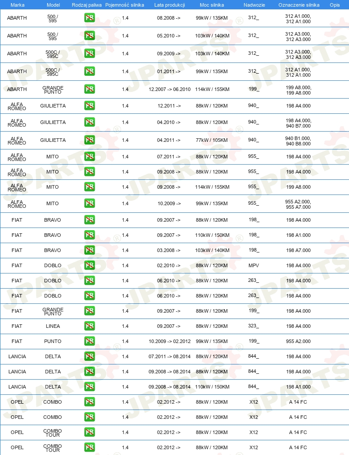Click LANCIA in the 07.2011 row
Screen dimensions: 349x455
[x=17, y=356]
